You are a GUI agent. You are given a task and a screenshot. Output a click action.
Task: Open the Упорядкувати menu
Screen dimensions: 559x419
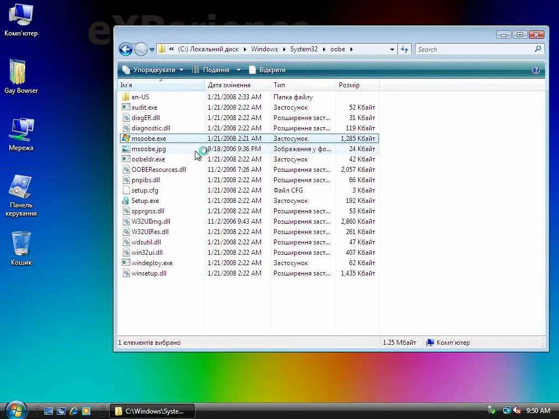coord(153,70)
